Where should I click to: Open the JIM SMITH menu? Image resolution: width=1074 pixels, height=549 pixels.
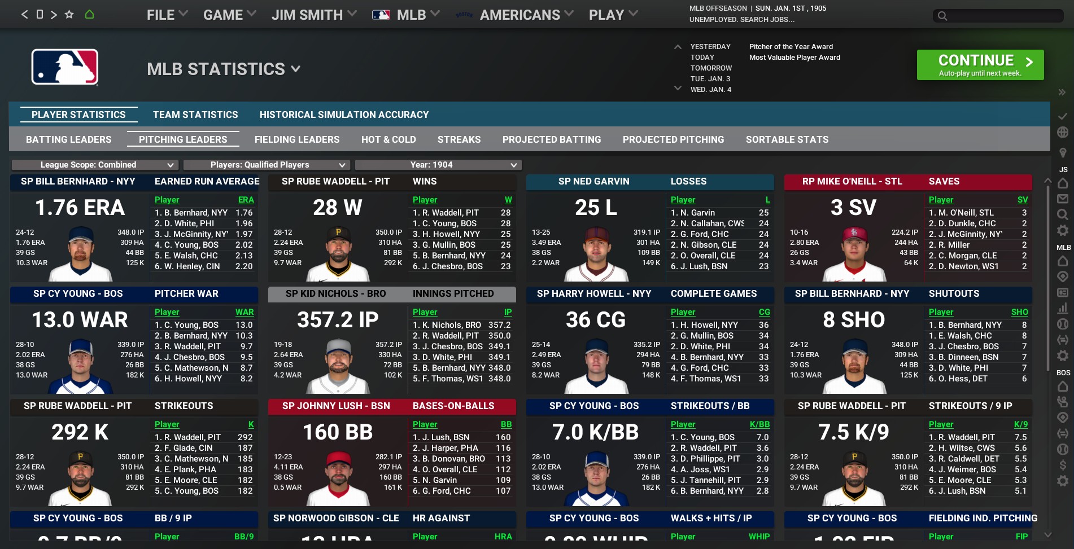click(314, 15)
